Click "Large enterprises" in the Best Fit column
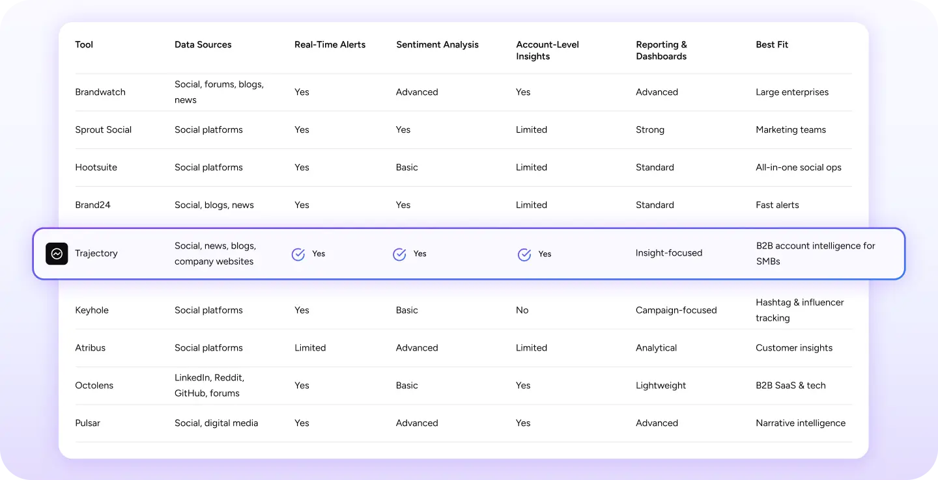This screenshot has width=938, height=480. (792, 92)
